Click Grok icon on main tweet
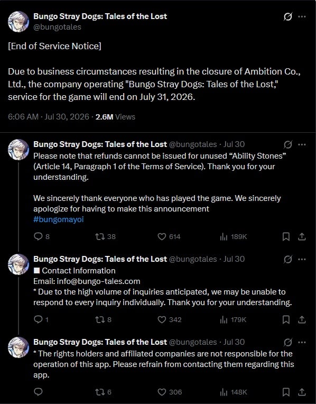The image size is (316, 404). [287, 17]
